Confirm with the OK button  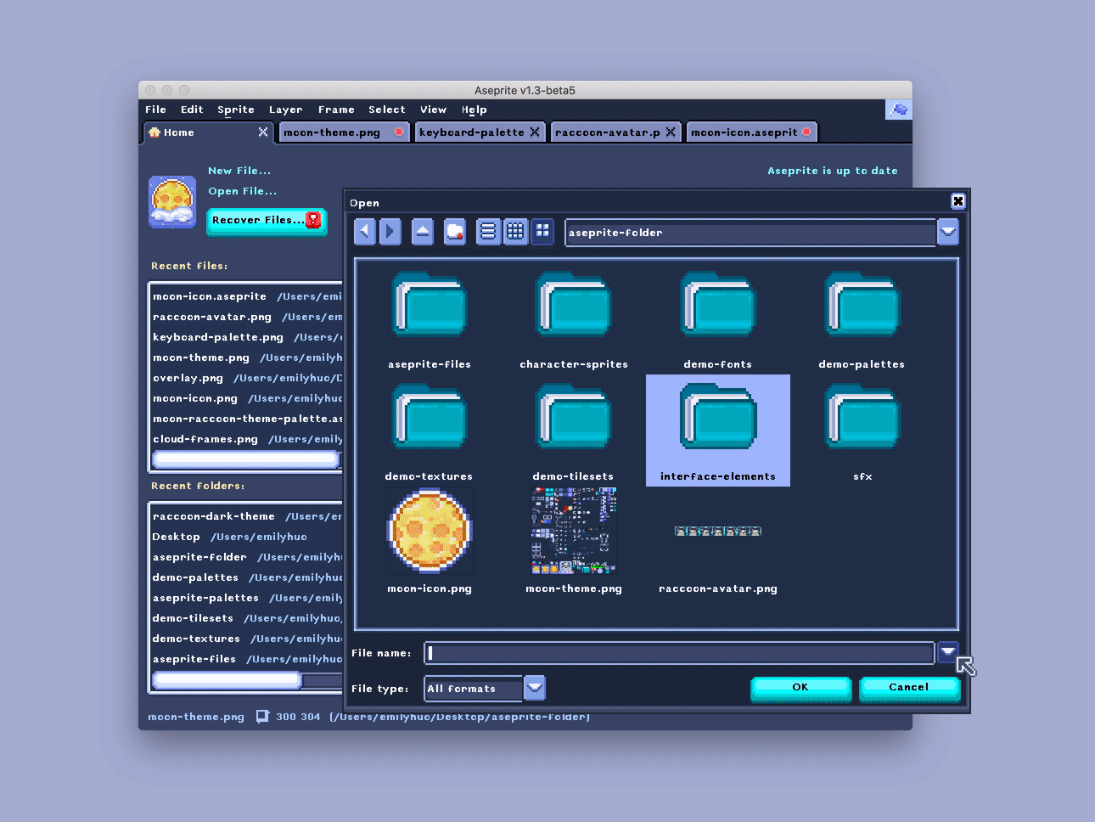click(x=800, y=688)
